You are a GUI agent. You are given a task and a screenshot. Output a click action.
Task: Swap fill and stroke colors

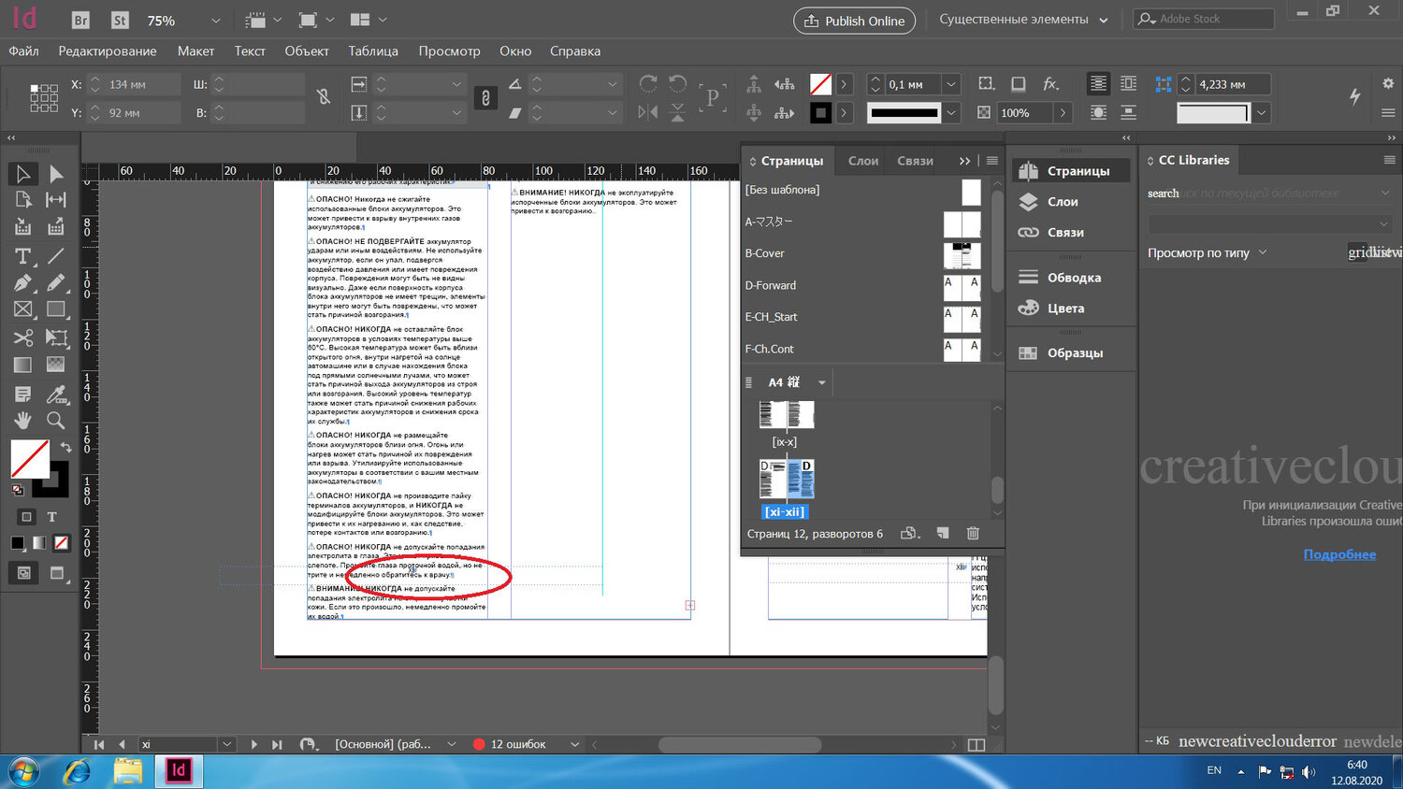65,447
